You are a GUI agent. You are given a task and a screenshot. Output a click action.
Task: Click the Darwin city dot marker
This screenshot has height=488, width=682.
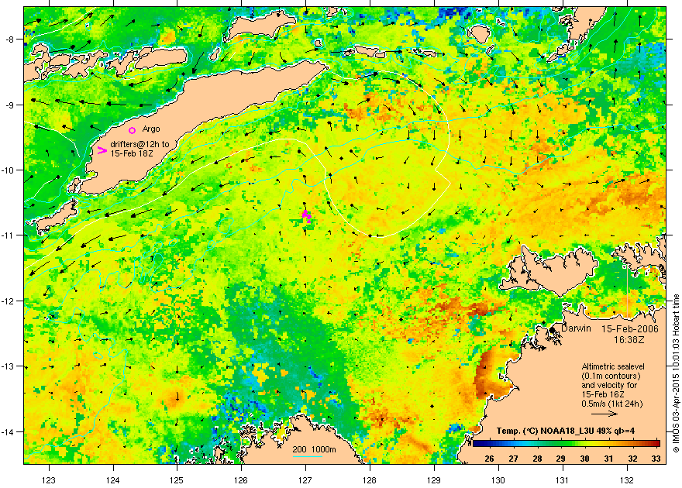pyautogui.click(x=553, y=330)
